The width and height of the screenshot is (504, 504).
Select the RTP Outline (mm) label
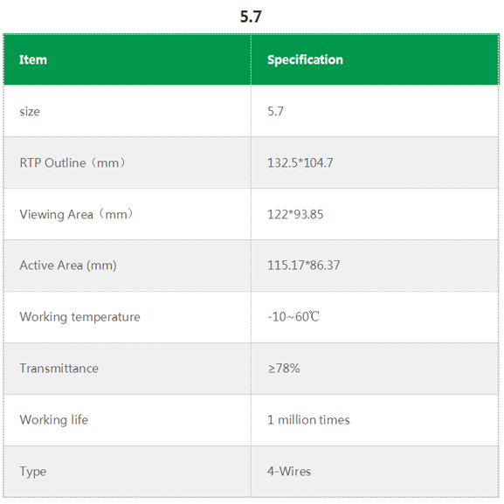[x=72, y=162]
